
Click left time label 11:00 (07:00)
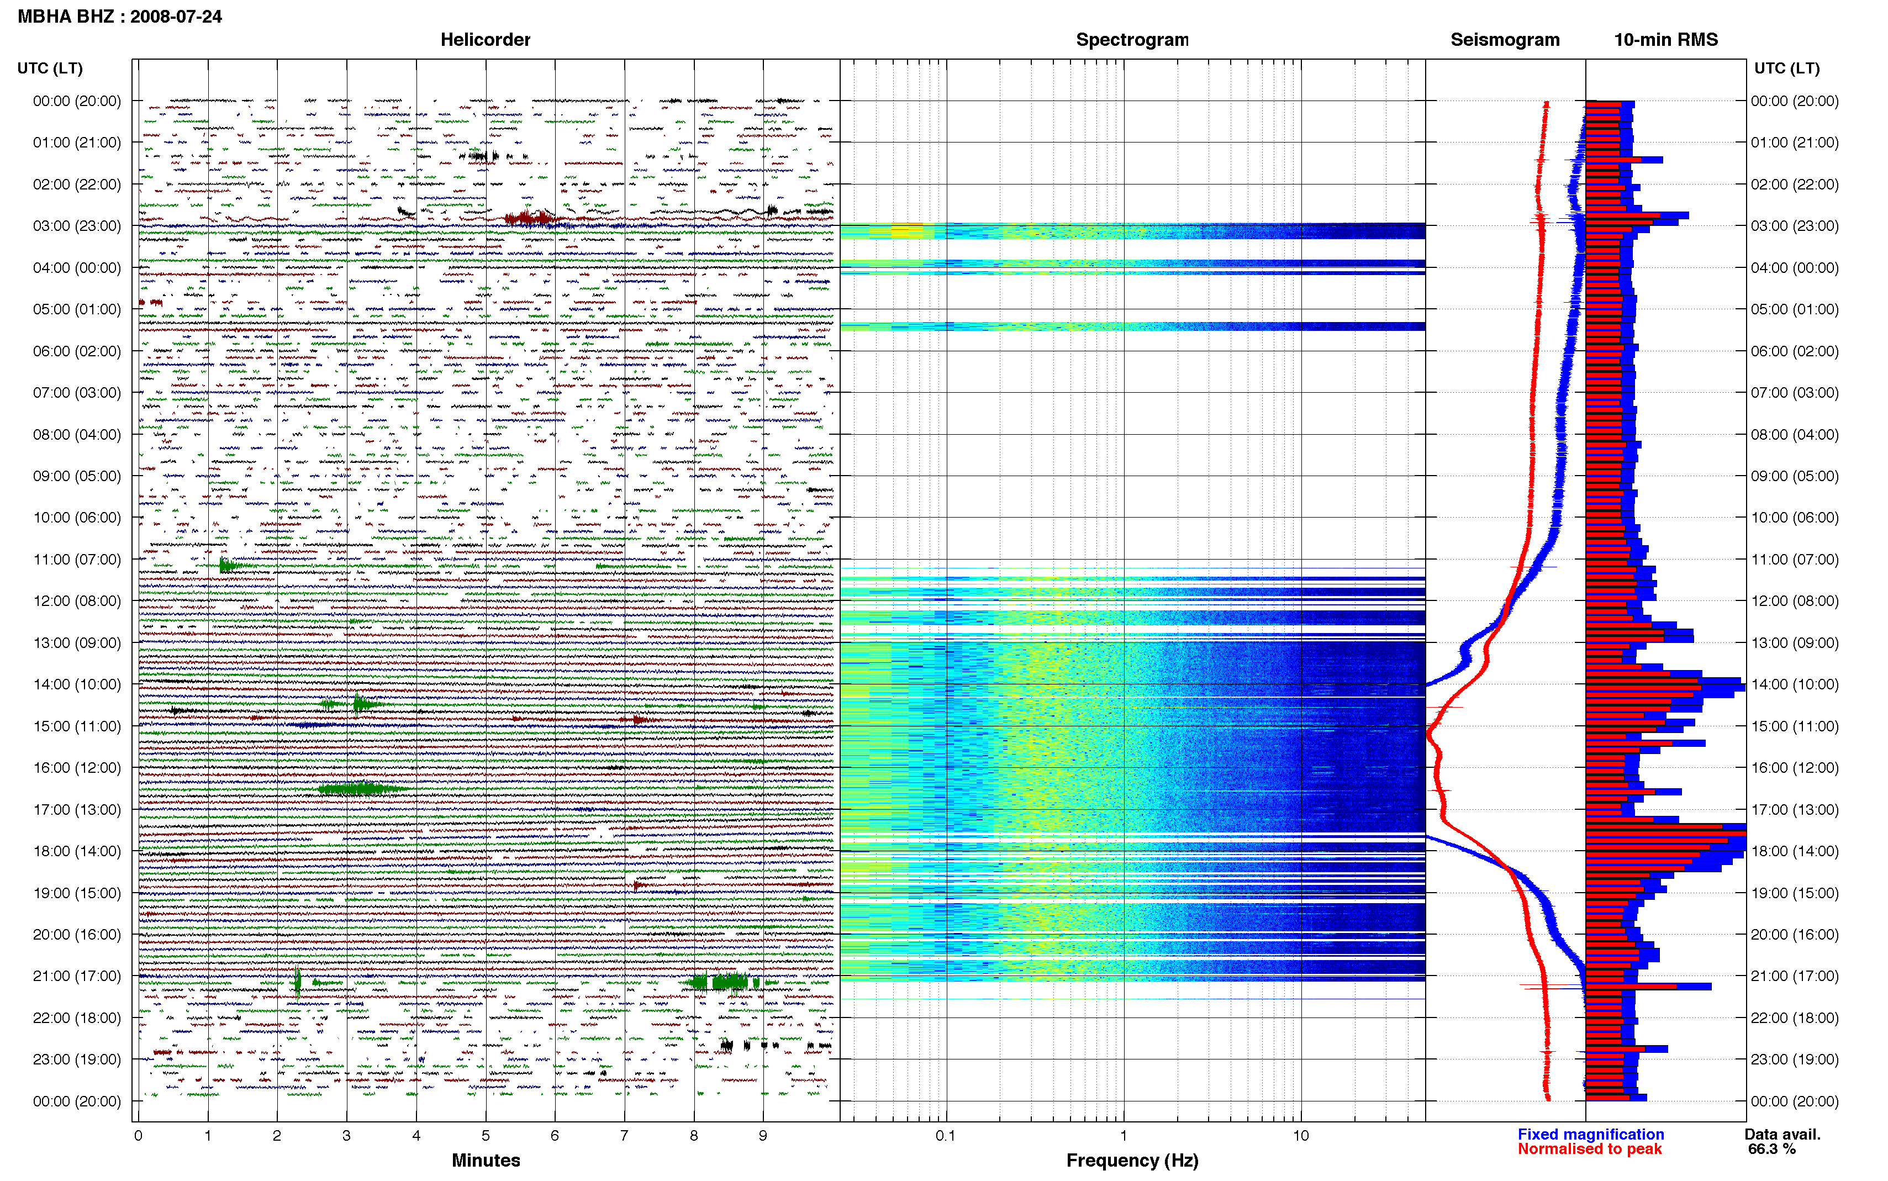click(x=77, y=559)
